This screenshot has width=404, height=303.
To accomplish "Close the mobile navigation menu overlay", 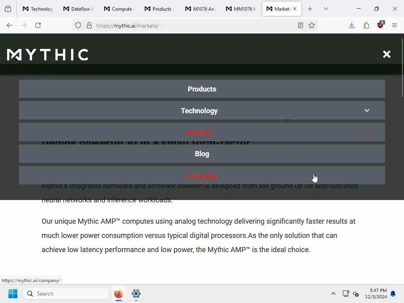I will pyautogui.click(x=387, y=54).
